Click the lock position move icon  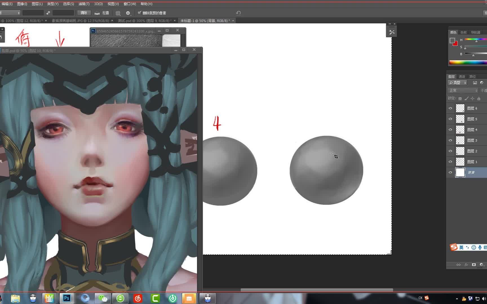473,99
